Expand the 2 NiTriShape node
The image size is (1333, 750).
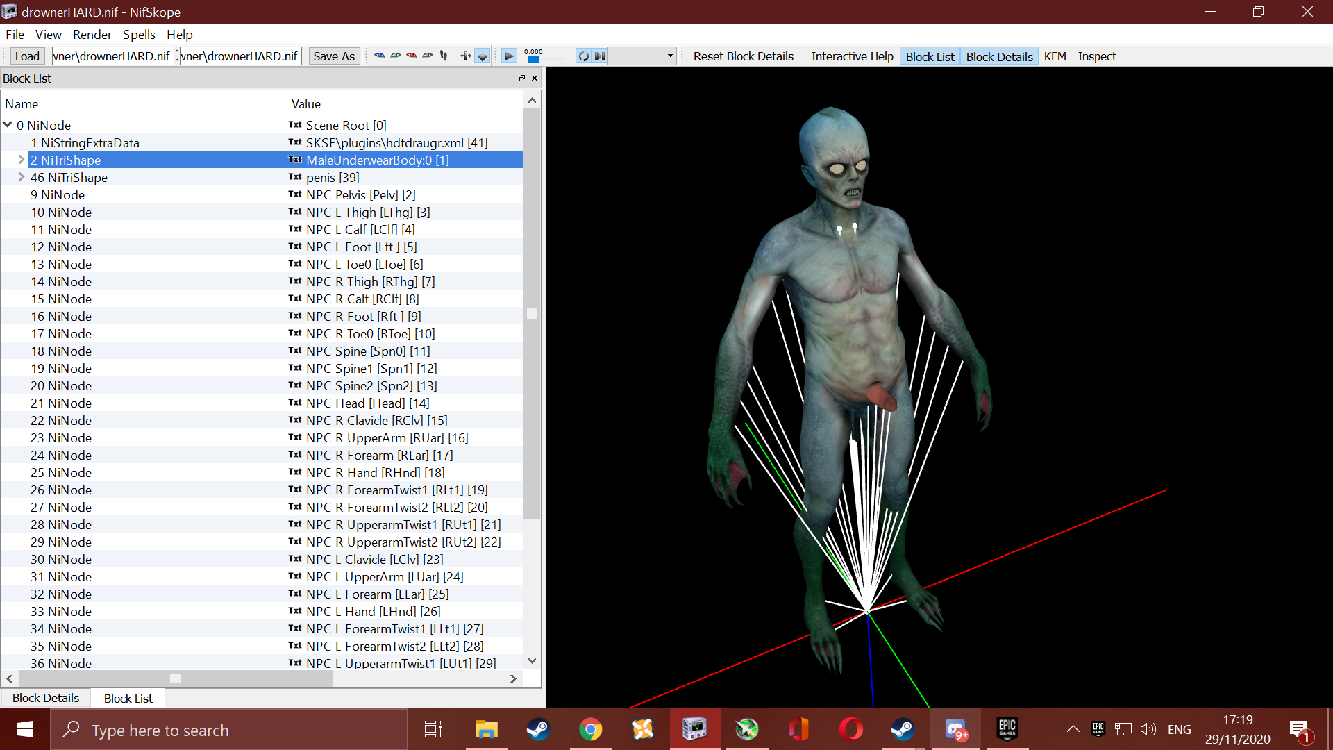pos(21,160)
